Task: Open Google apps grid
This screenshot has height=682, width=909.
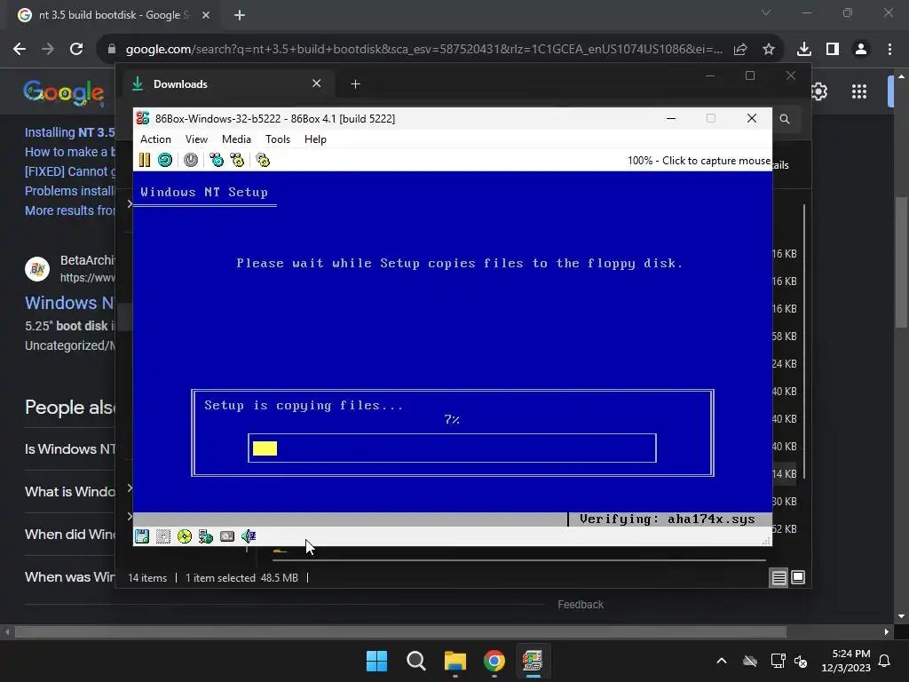Action: point(859,91)
